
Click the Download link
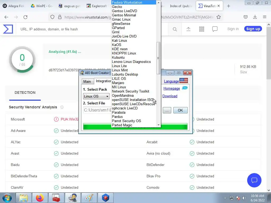point(170,96)
